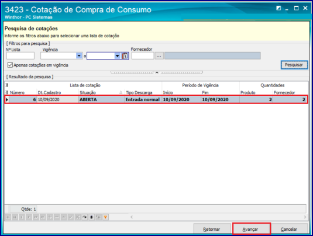313x236 pixels.
Task: Click refresh curved arrow button
Action: [85, 217]
